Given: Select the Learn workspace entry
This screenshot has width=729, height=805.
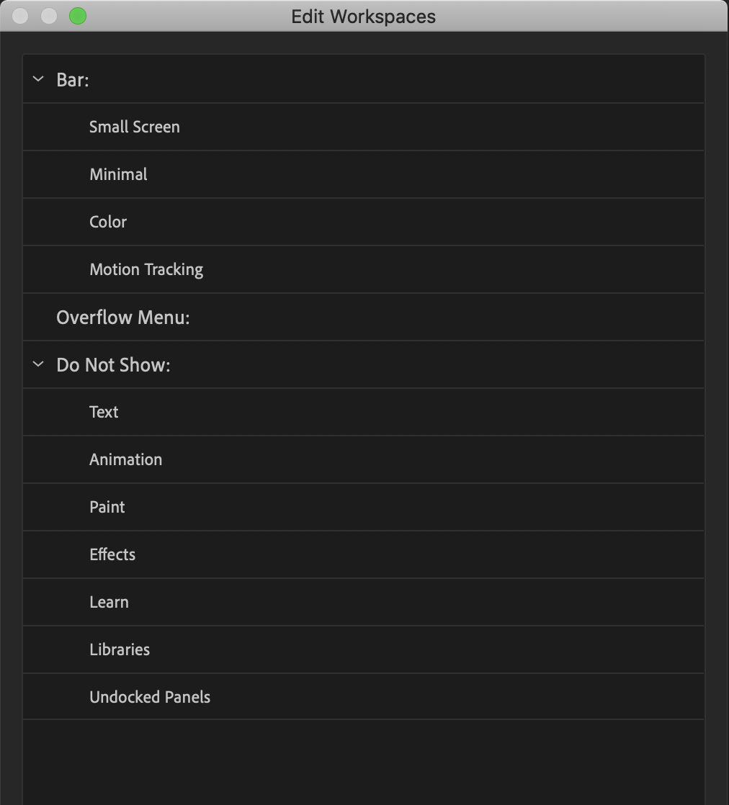Looking at the screenshot, I should tap(109, 602).
